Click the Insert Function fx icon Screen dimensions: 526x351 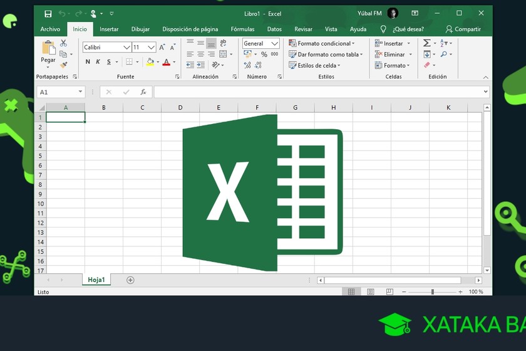tap(143, 92)
